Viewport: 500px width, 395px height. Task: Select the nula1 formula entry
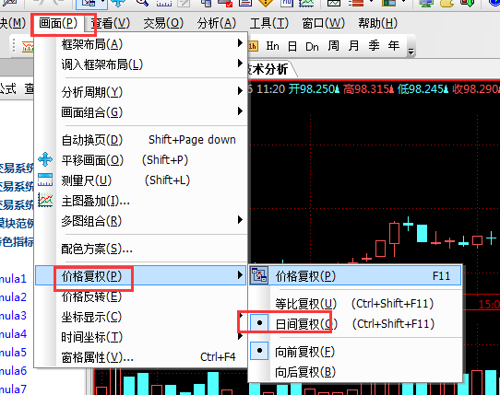13,279
